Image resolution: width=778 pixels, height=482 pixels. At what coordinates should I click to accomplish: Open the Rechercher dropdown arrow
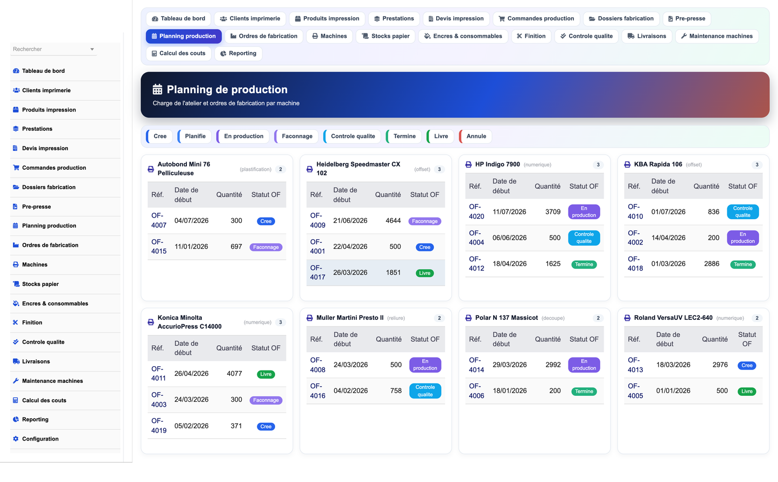[x=92, y=50]
